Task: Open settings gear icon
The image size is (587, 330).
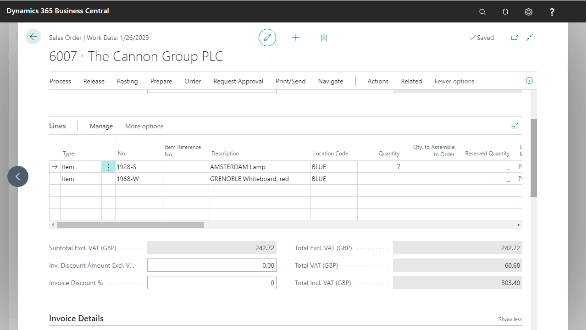Action: coord(528,12)
